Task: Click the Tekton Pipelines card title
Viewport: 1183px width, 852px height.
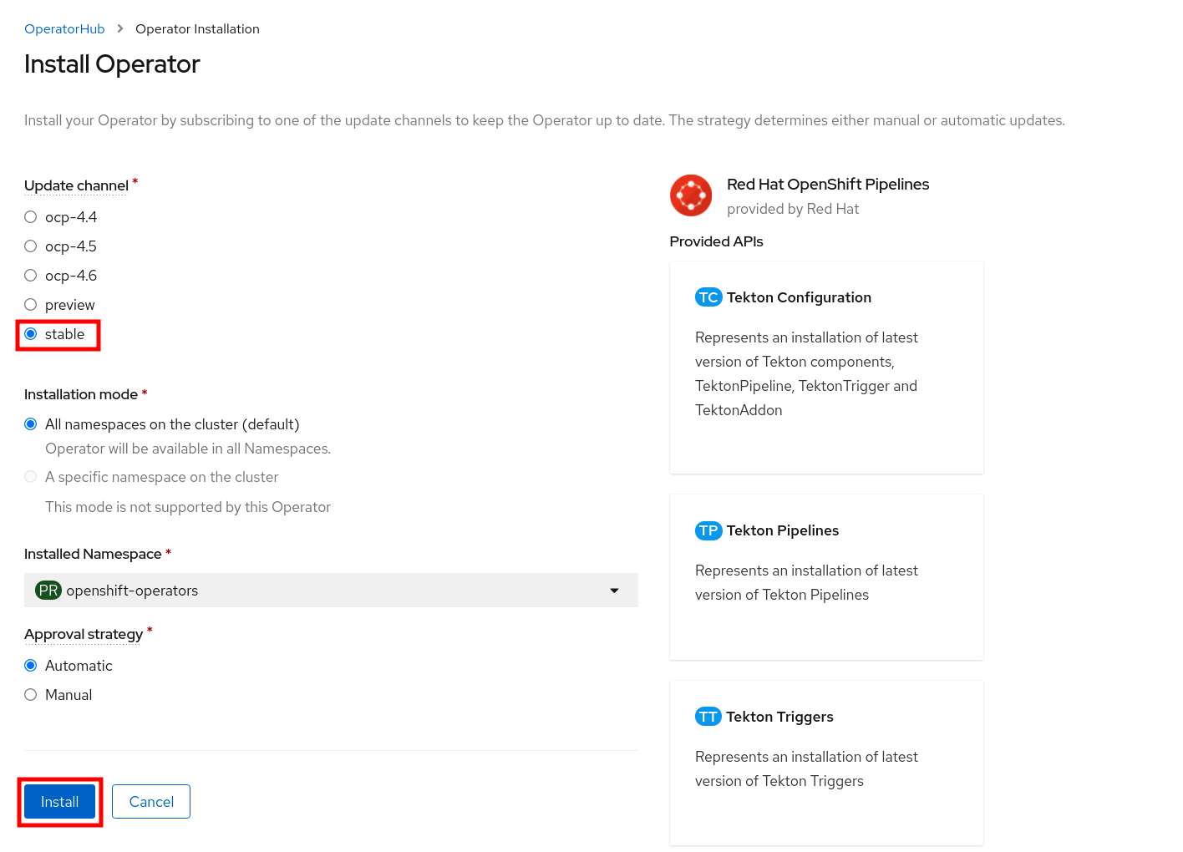Action: tap(782, 530)
